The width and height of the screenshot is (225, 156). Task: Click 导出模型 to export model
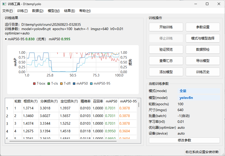pos(203,61)
